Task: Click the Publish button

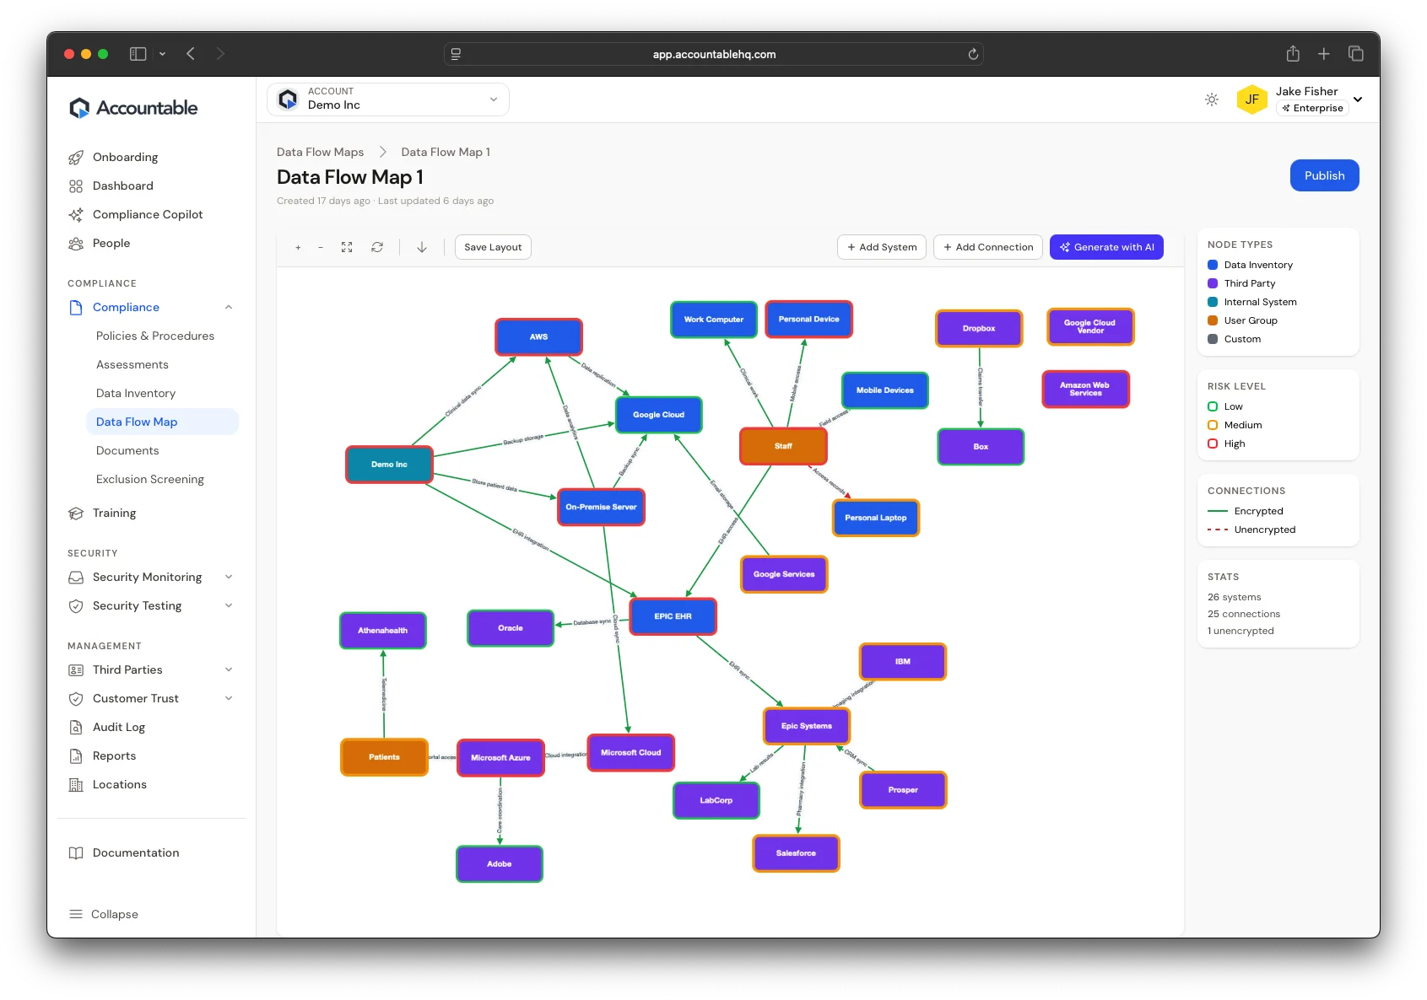Action: pos(1324,175)
